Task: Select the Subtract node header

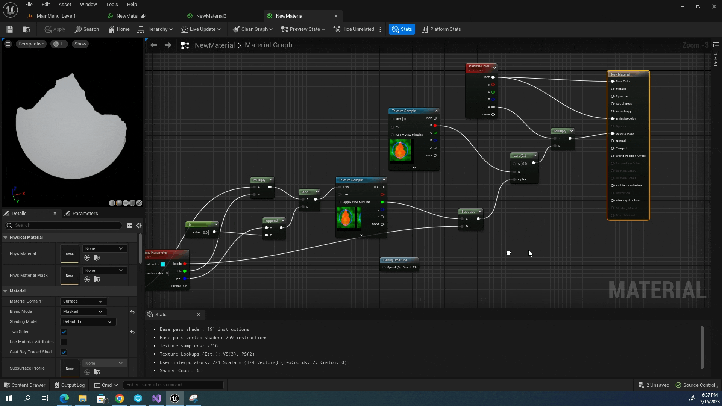Action: coord(468,211)
